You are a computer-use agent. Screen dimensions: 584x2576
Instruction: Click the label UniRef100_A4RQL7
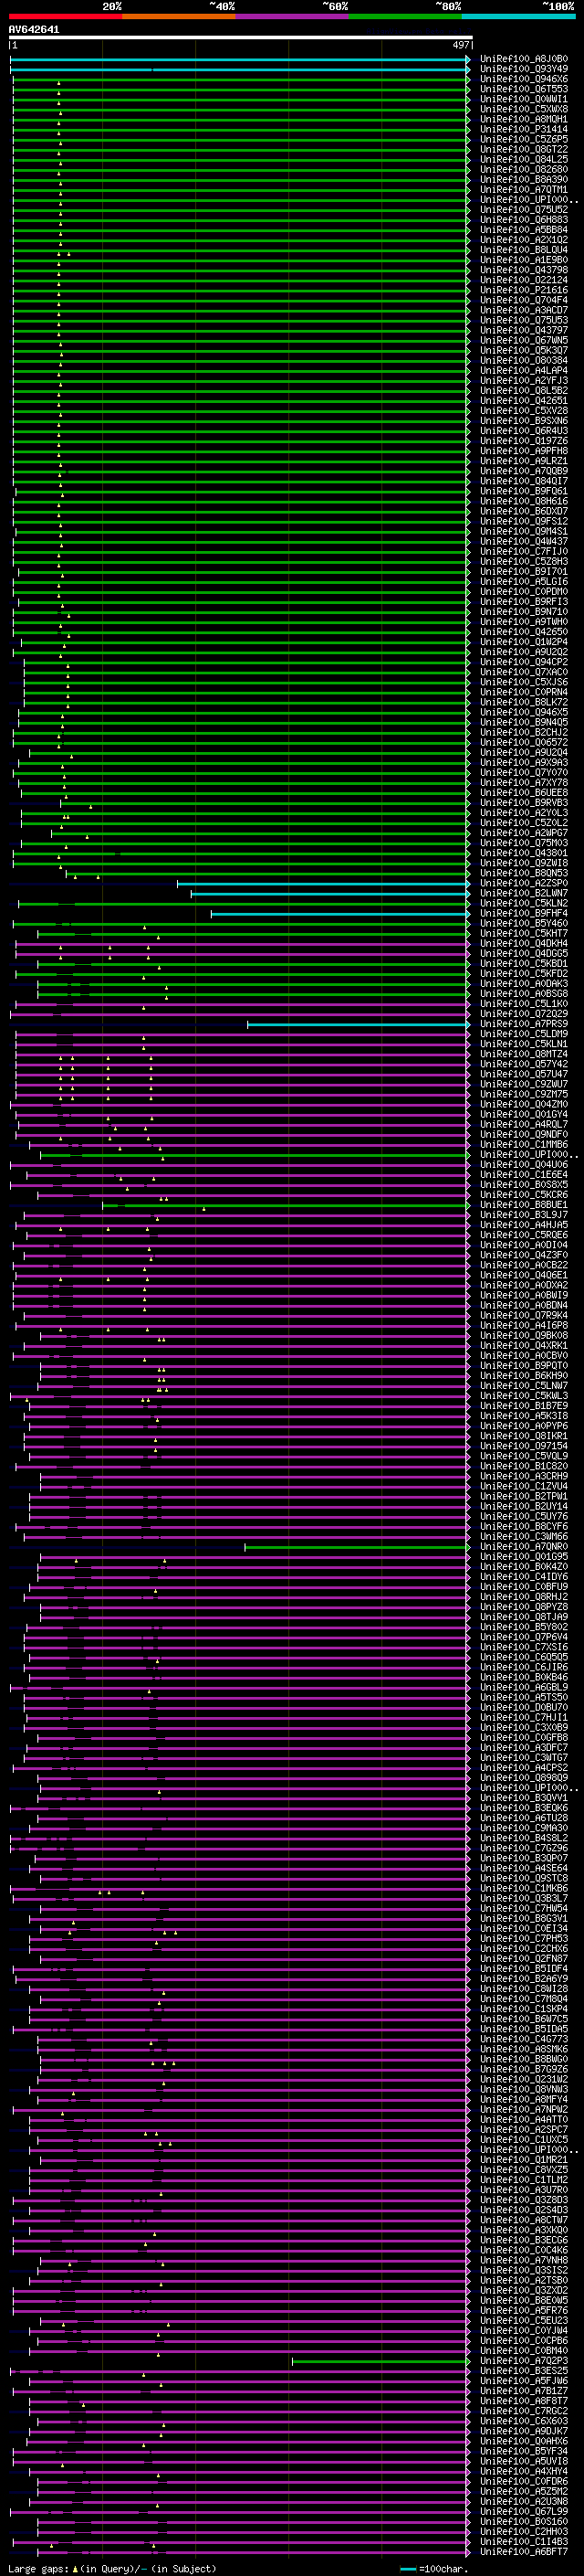point(523,1124)
